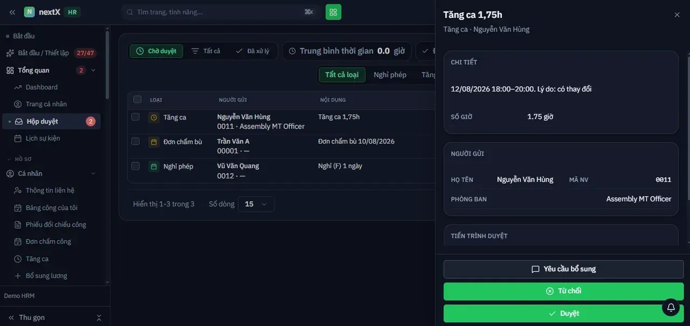Click the Yêu cầu bổ sung button
Screen dimensions: 690x326
(563, 269)
